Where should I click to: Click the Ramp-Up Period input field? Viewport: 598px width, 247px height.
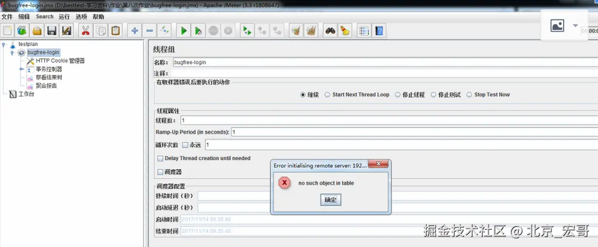coord(414,132)
